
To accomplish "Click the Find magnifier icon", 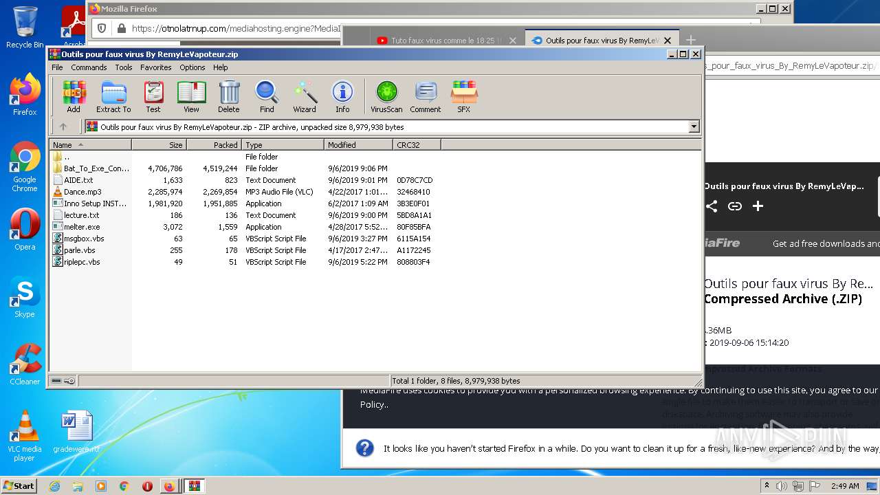I will click(x=267, y=96).
